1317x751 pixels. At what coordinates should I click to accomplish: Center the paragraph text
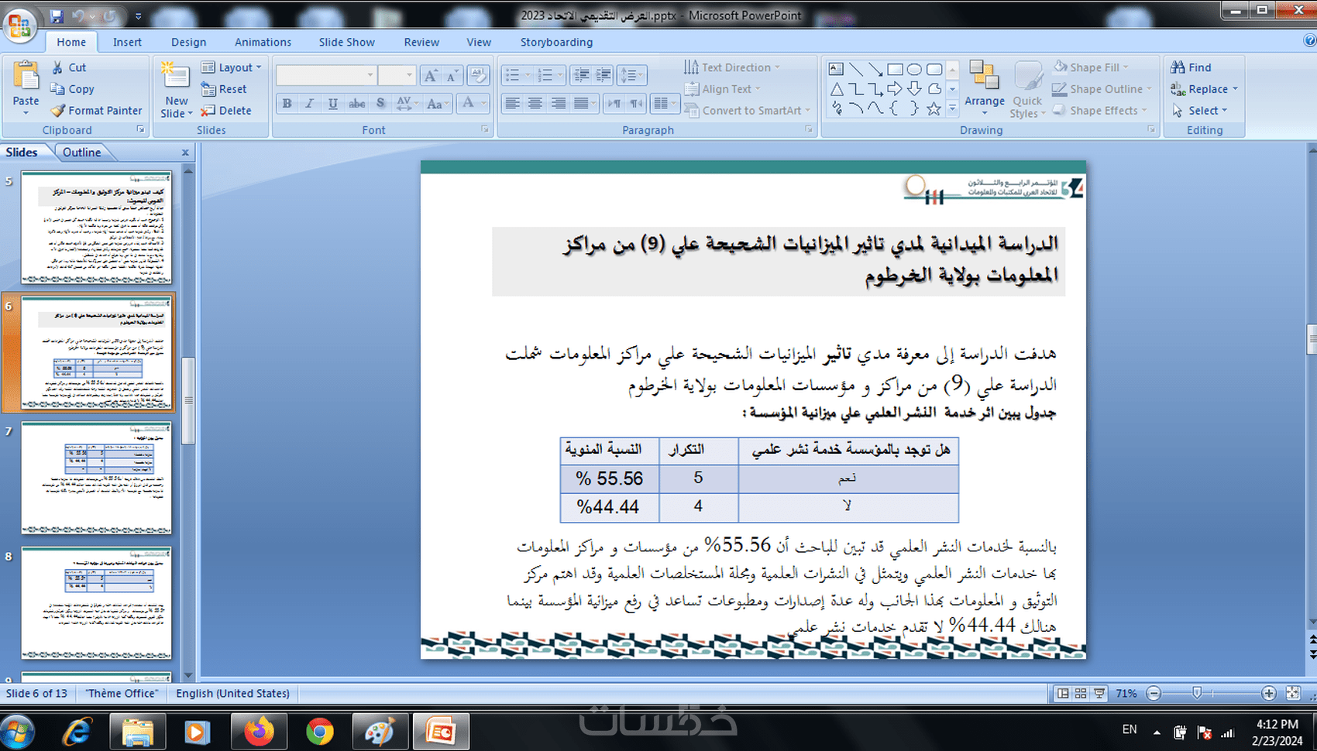(x=535, y=103)
